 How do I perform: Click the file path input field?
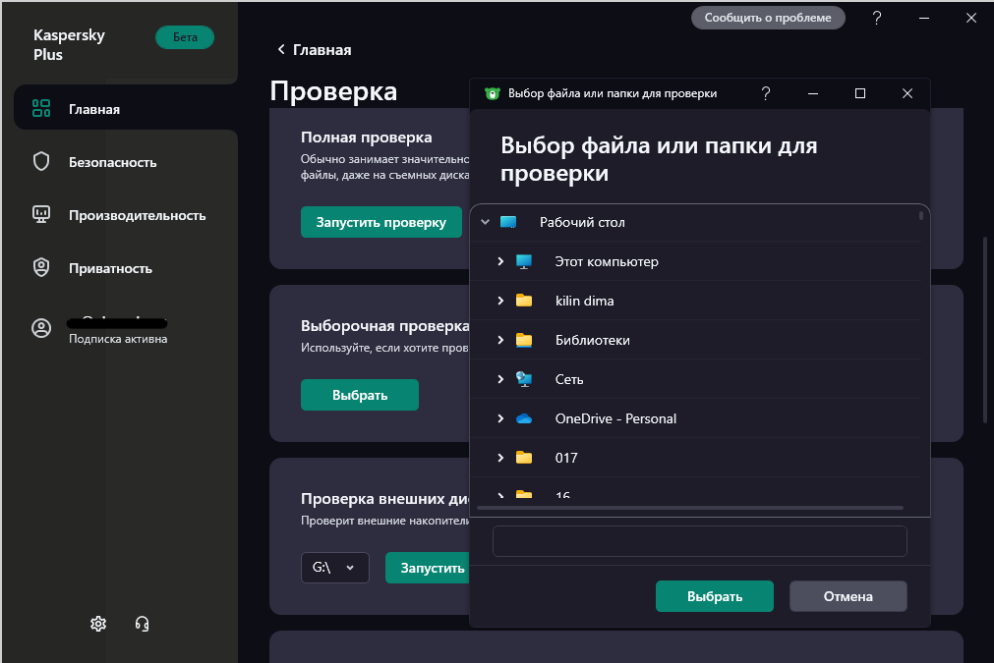pyautogui.click(x=700, y=541)
